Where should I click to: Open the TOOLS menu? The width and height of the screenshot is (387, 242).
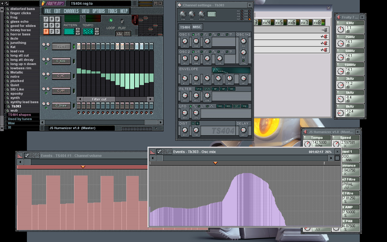click(112, 11)
